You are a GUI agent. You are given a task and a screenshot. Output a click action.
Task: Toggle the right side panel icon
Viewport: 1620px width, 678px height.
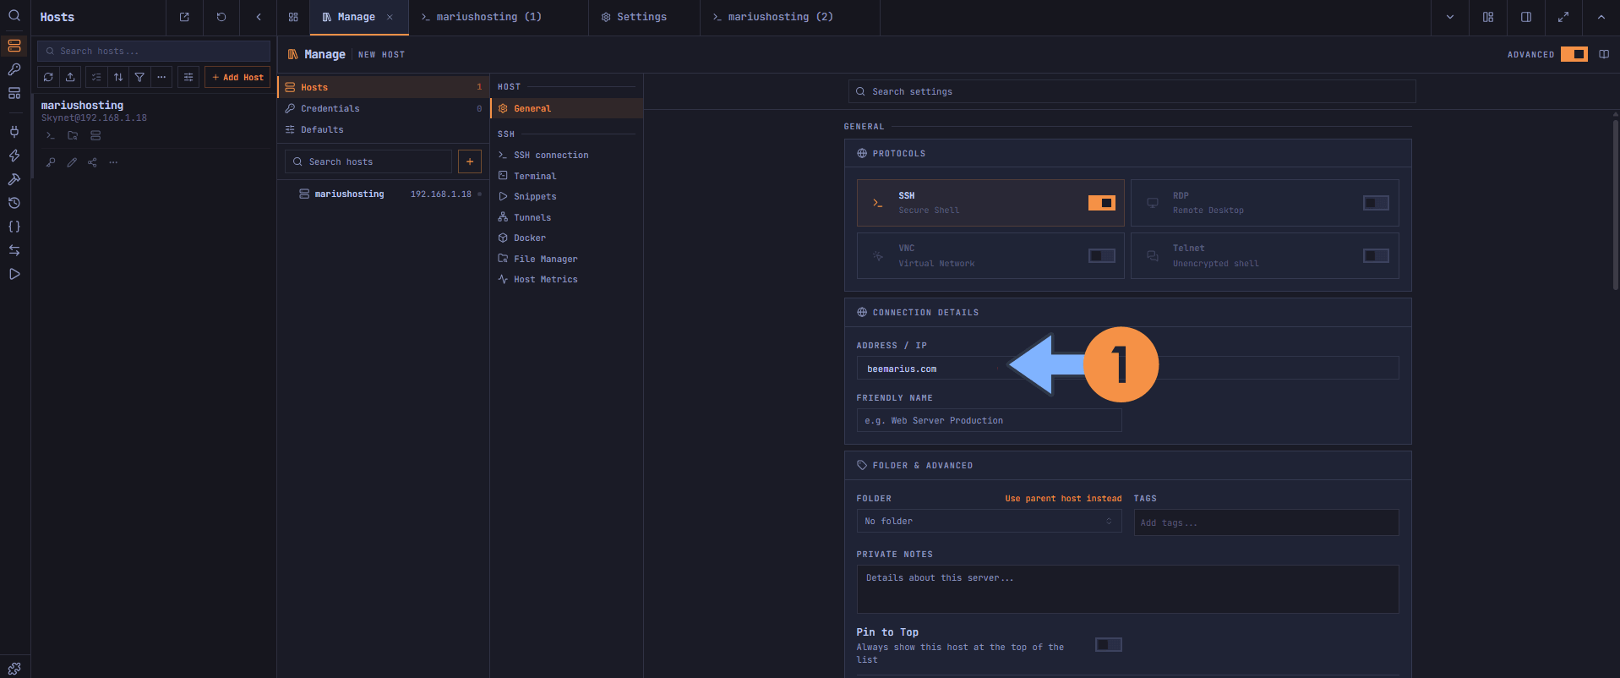1526,17
